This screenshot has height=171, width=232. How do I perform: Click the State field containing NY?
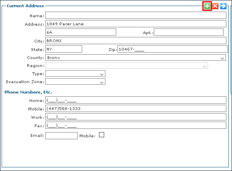(64, 49)
